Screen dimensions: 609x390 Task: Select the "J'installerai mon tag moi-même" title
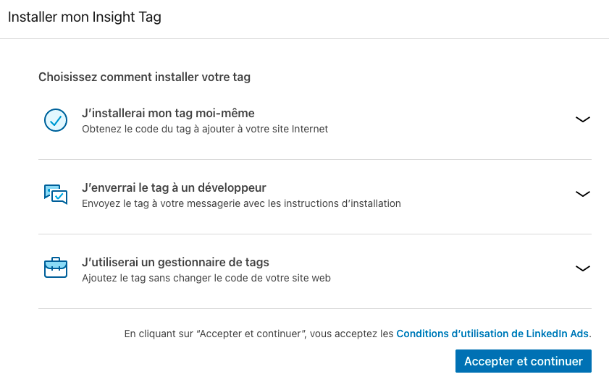pyautogui.click(x=168, y=114)
